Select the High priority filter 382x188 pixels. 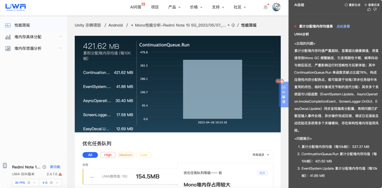tap(108, 155)
